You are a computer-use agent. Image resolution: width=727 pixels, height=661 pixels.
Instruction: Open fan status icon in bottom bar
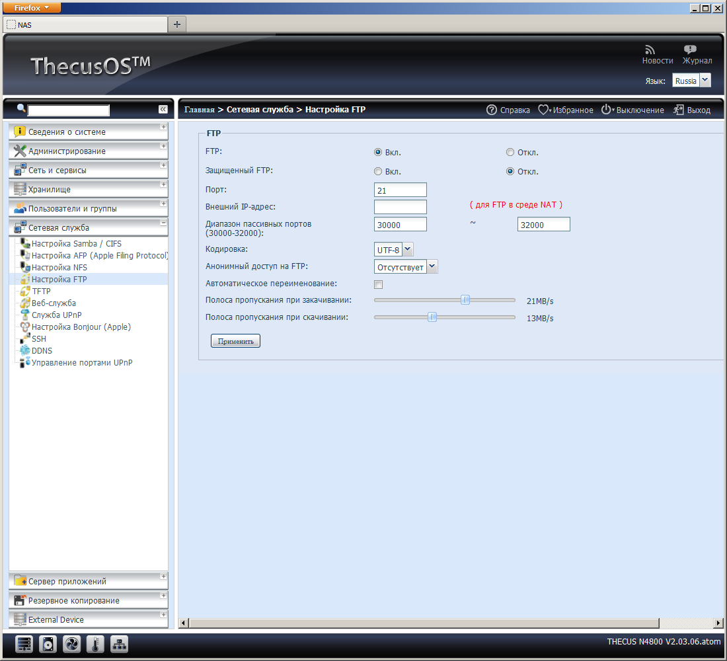71,644
